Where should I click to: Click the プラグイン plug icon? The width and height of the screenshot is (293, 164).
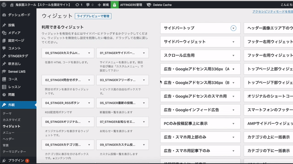4,160
